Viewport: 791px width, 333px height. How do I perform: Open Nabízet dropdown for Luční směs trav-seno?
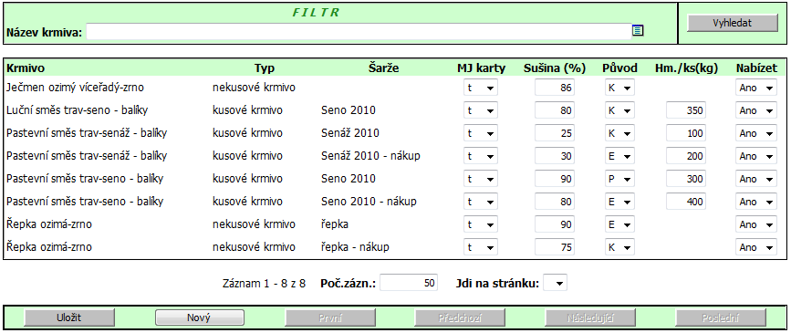tap(756, 110)
